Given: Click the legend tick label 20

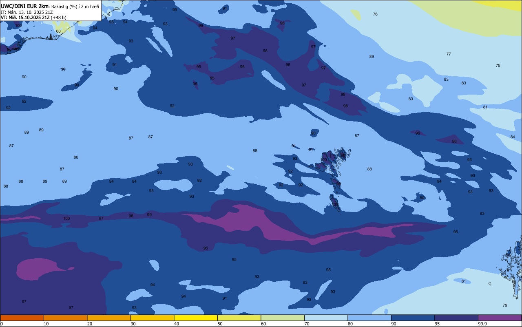Looking at the screenshot, I should 90,324.
